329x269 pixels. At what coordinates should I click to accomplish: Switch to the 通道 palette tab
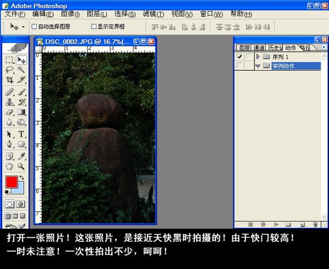click(259, 48)
